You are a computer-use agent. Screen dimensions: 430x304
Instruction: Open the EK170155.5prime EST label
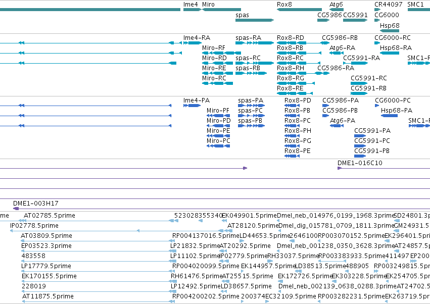pos(49,276)
